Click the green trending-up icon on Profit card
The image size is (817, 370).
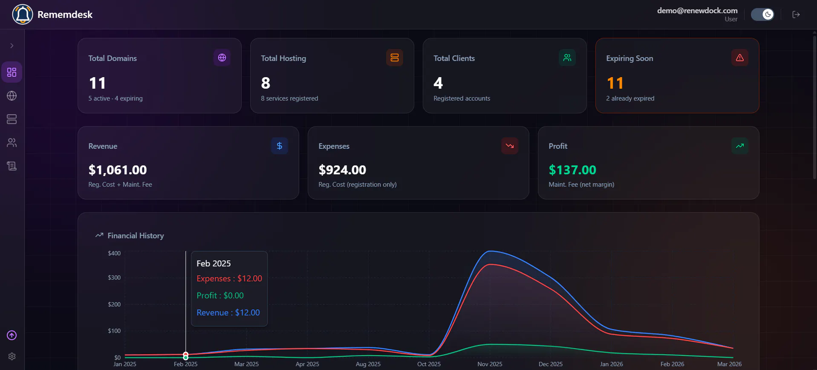point(740,146)
